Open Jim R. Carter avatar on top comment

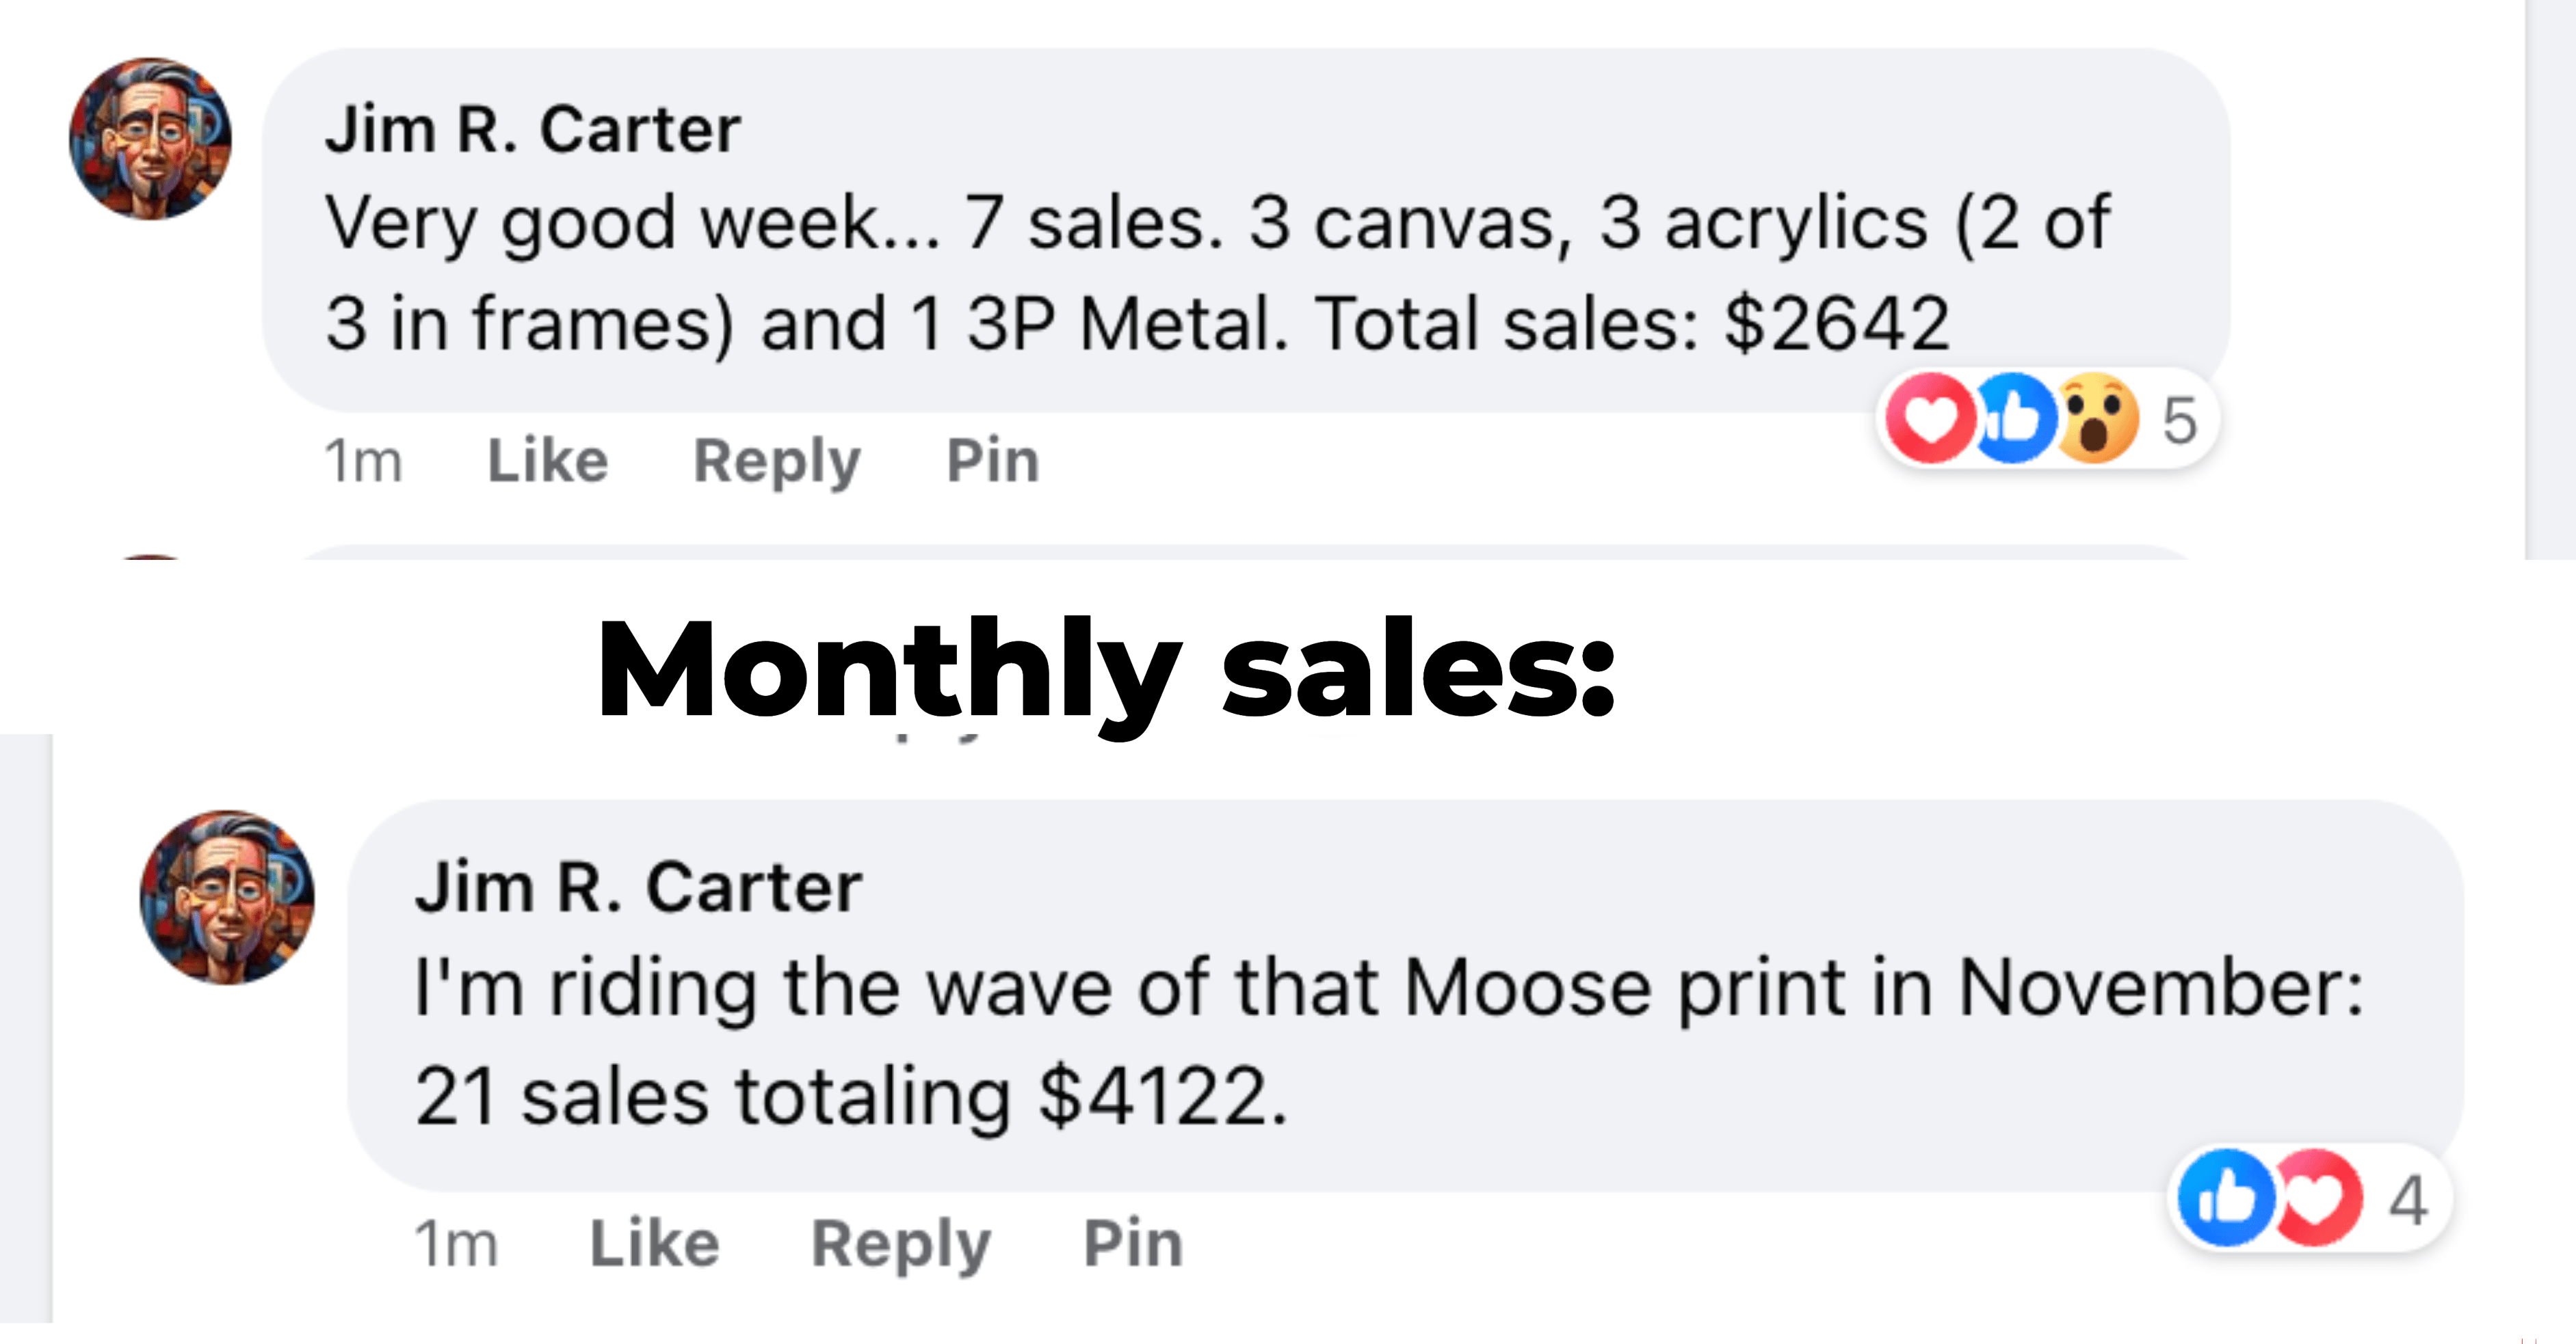click(150, 138)
